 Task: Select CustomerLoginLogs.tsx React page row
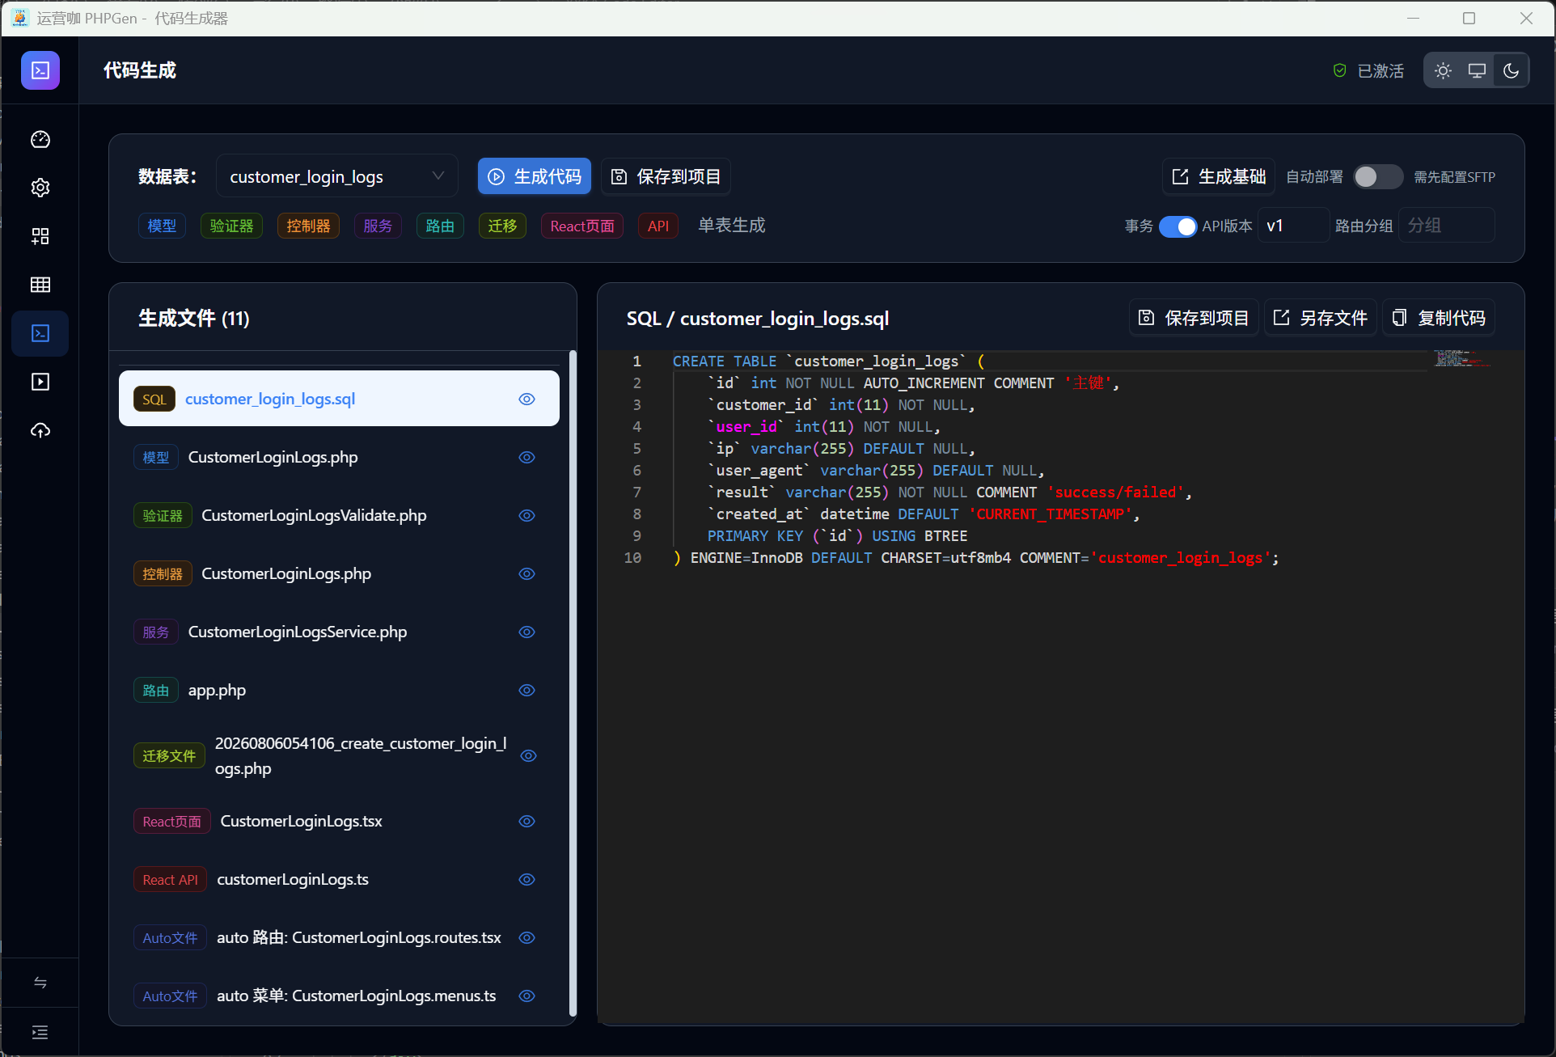[x=339, y=822]
